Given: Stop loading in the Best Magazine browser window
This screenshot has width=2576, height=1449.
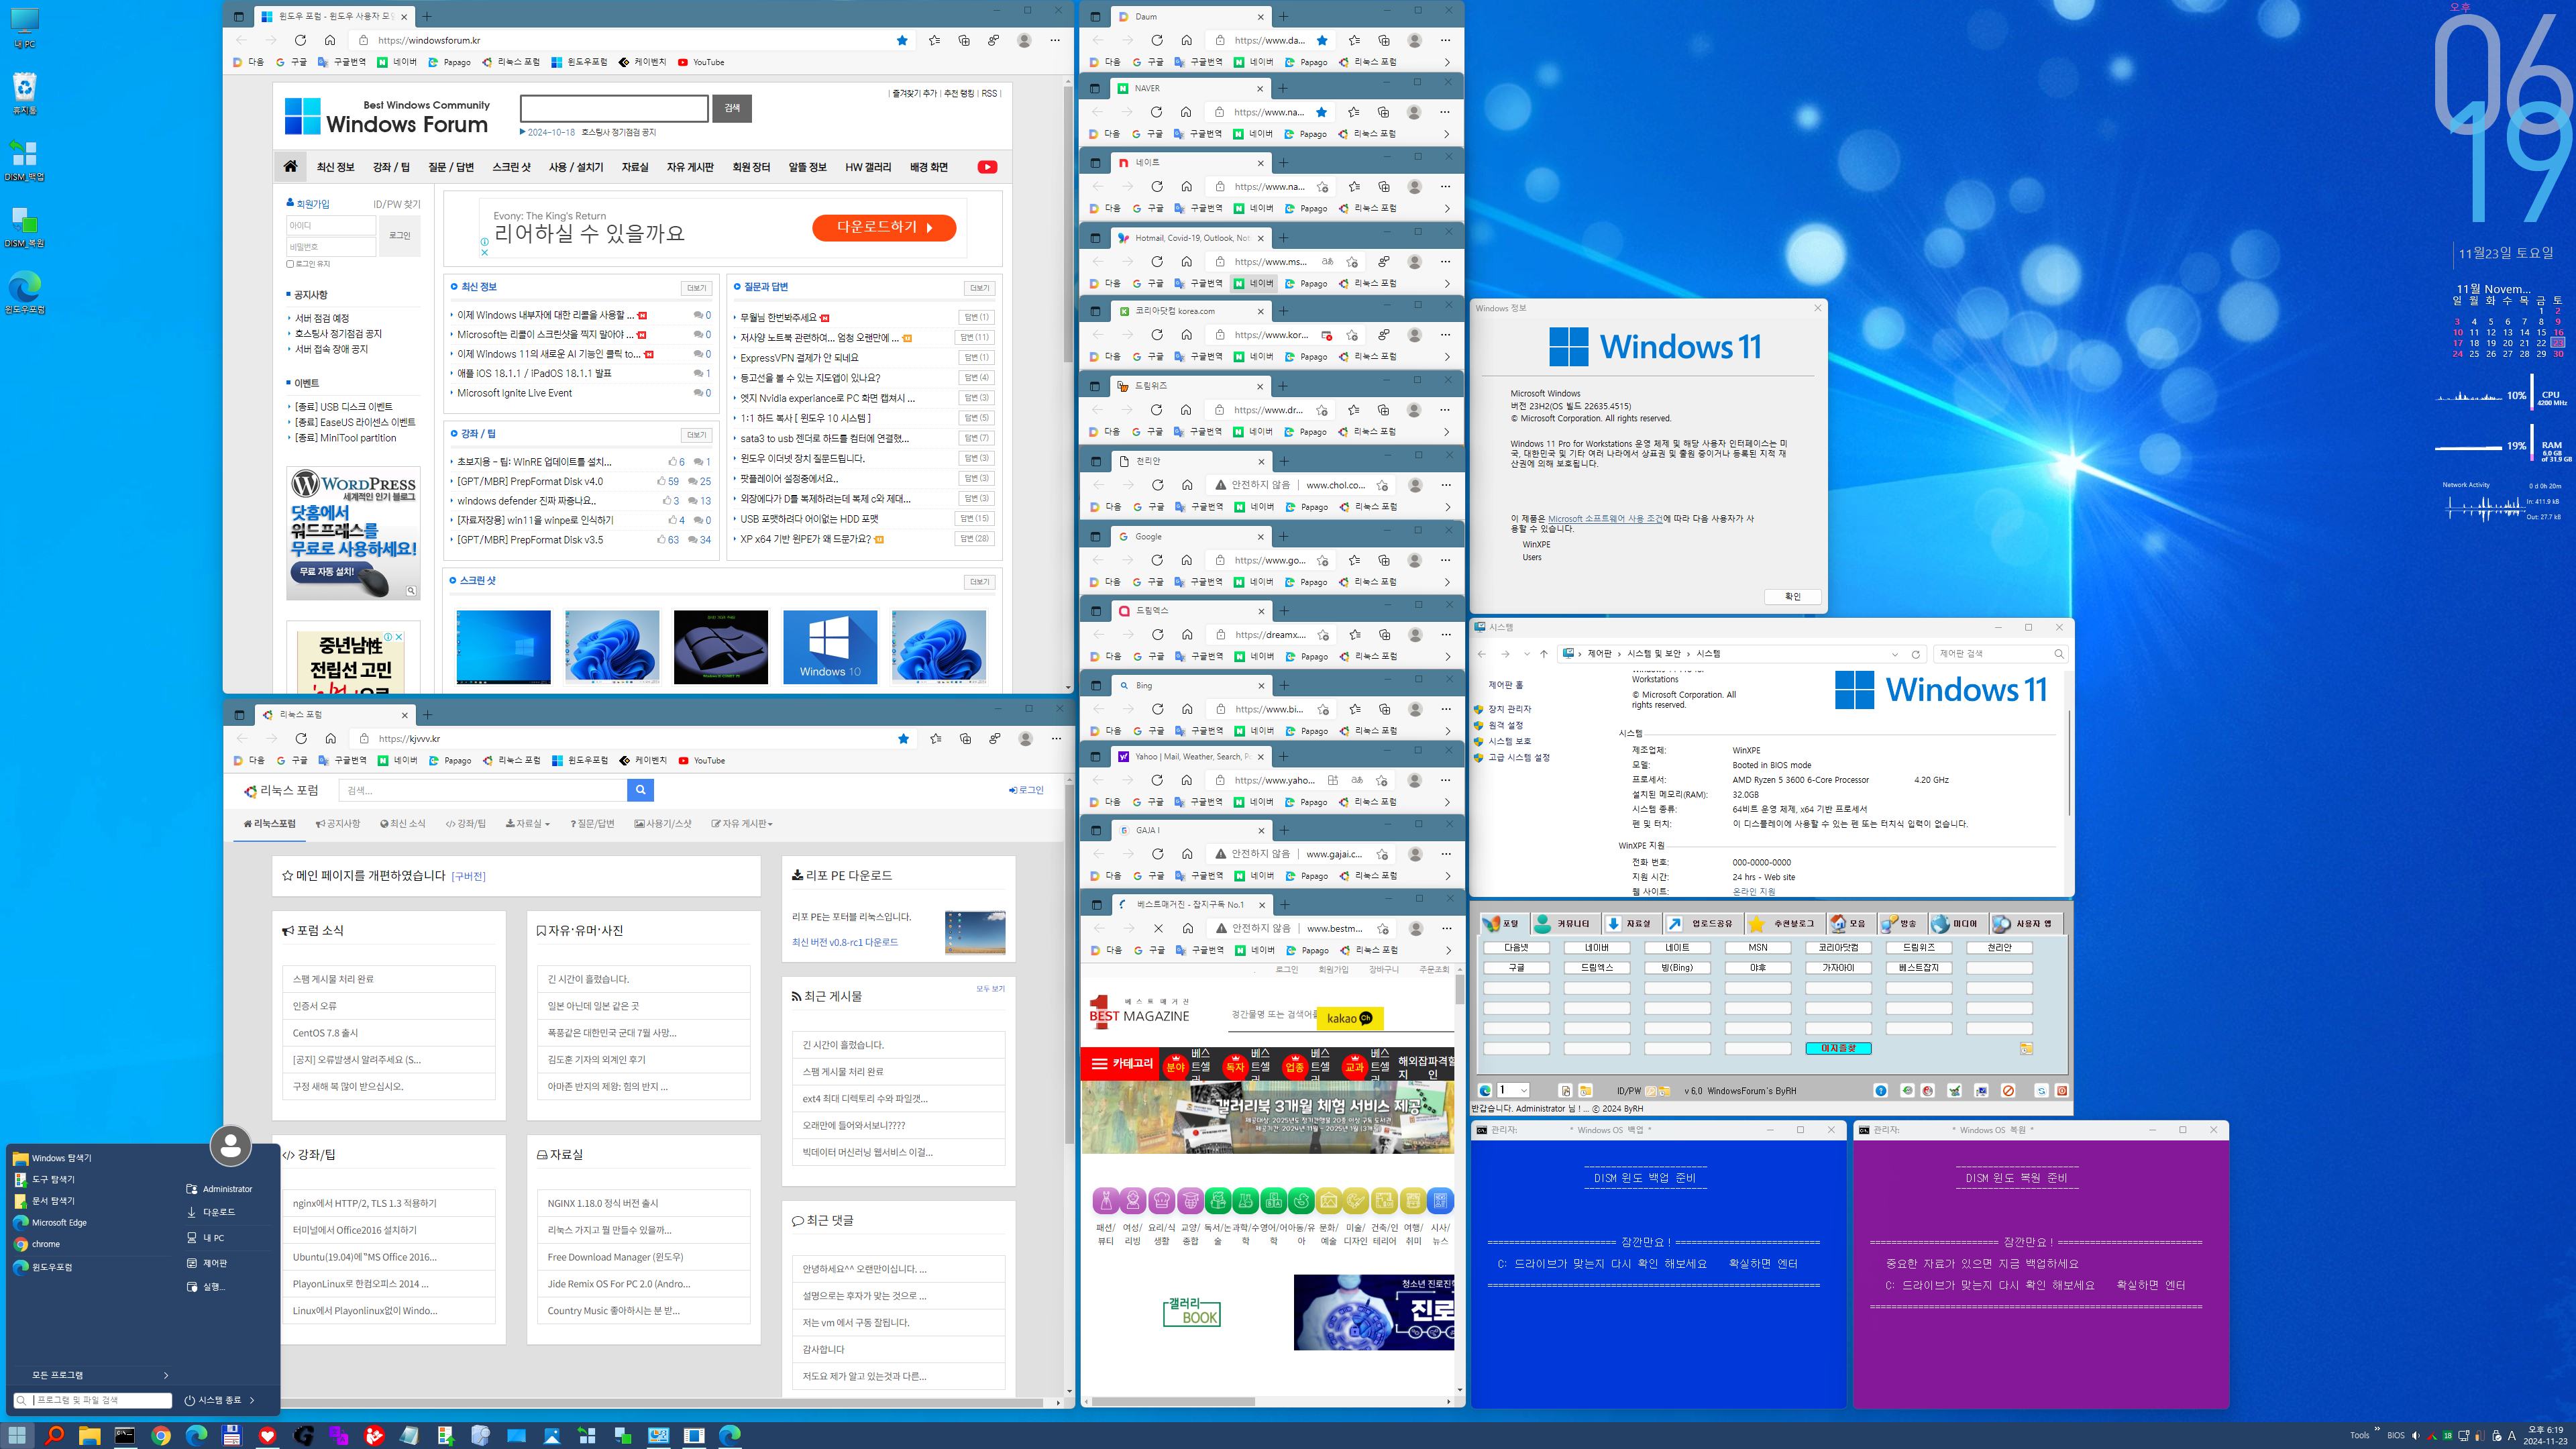Looking at the screenshot, I should click(x=1158, y=928).
